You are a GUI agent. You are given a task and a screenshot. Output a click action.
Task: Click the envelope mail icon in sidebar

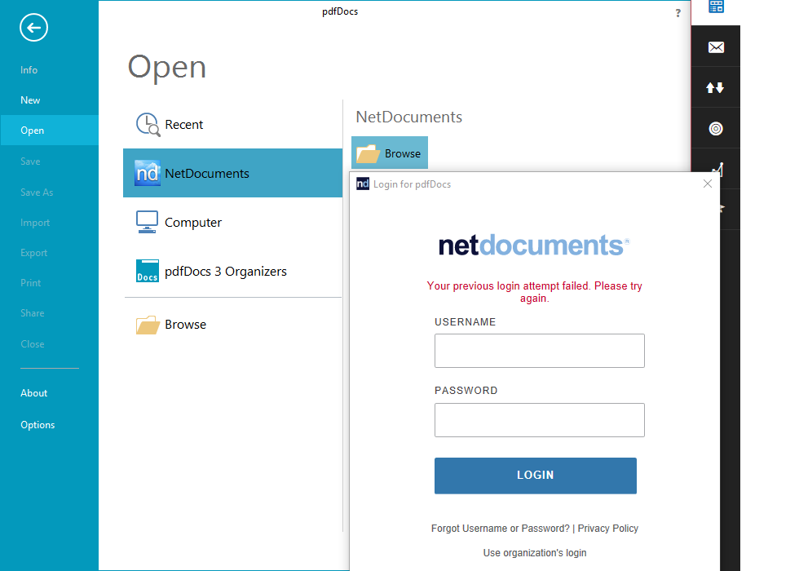coord(716,47)
